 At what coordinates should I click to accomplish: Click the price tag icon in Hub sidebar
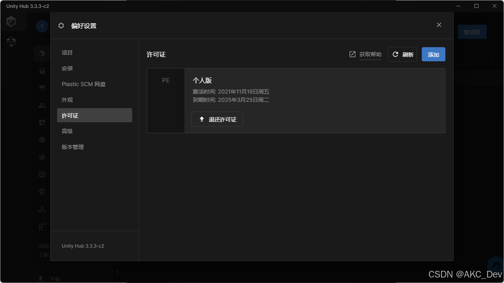(42, 192)
